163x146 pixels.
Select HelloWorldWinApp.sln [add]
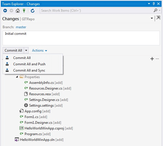pos(42,140)
